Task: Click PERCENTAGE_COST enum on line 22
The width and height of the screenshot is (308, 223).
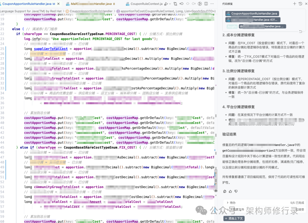Action: [120, 34]
